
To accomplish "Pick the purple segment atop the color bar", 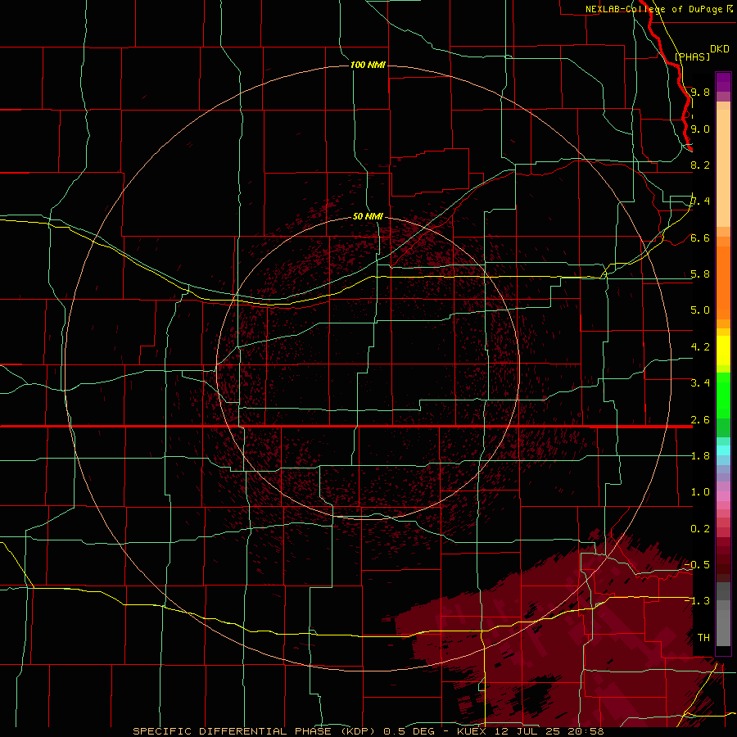I will click(x=723, y=82).
